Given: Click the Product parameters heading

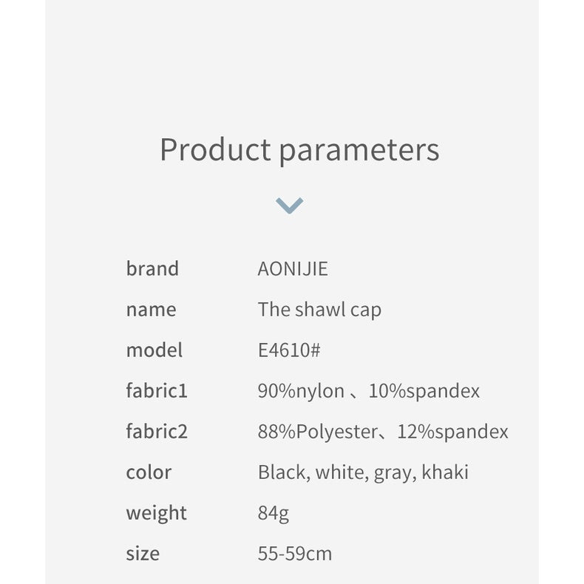Looking at the screenshot, I should click(299, 149).
